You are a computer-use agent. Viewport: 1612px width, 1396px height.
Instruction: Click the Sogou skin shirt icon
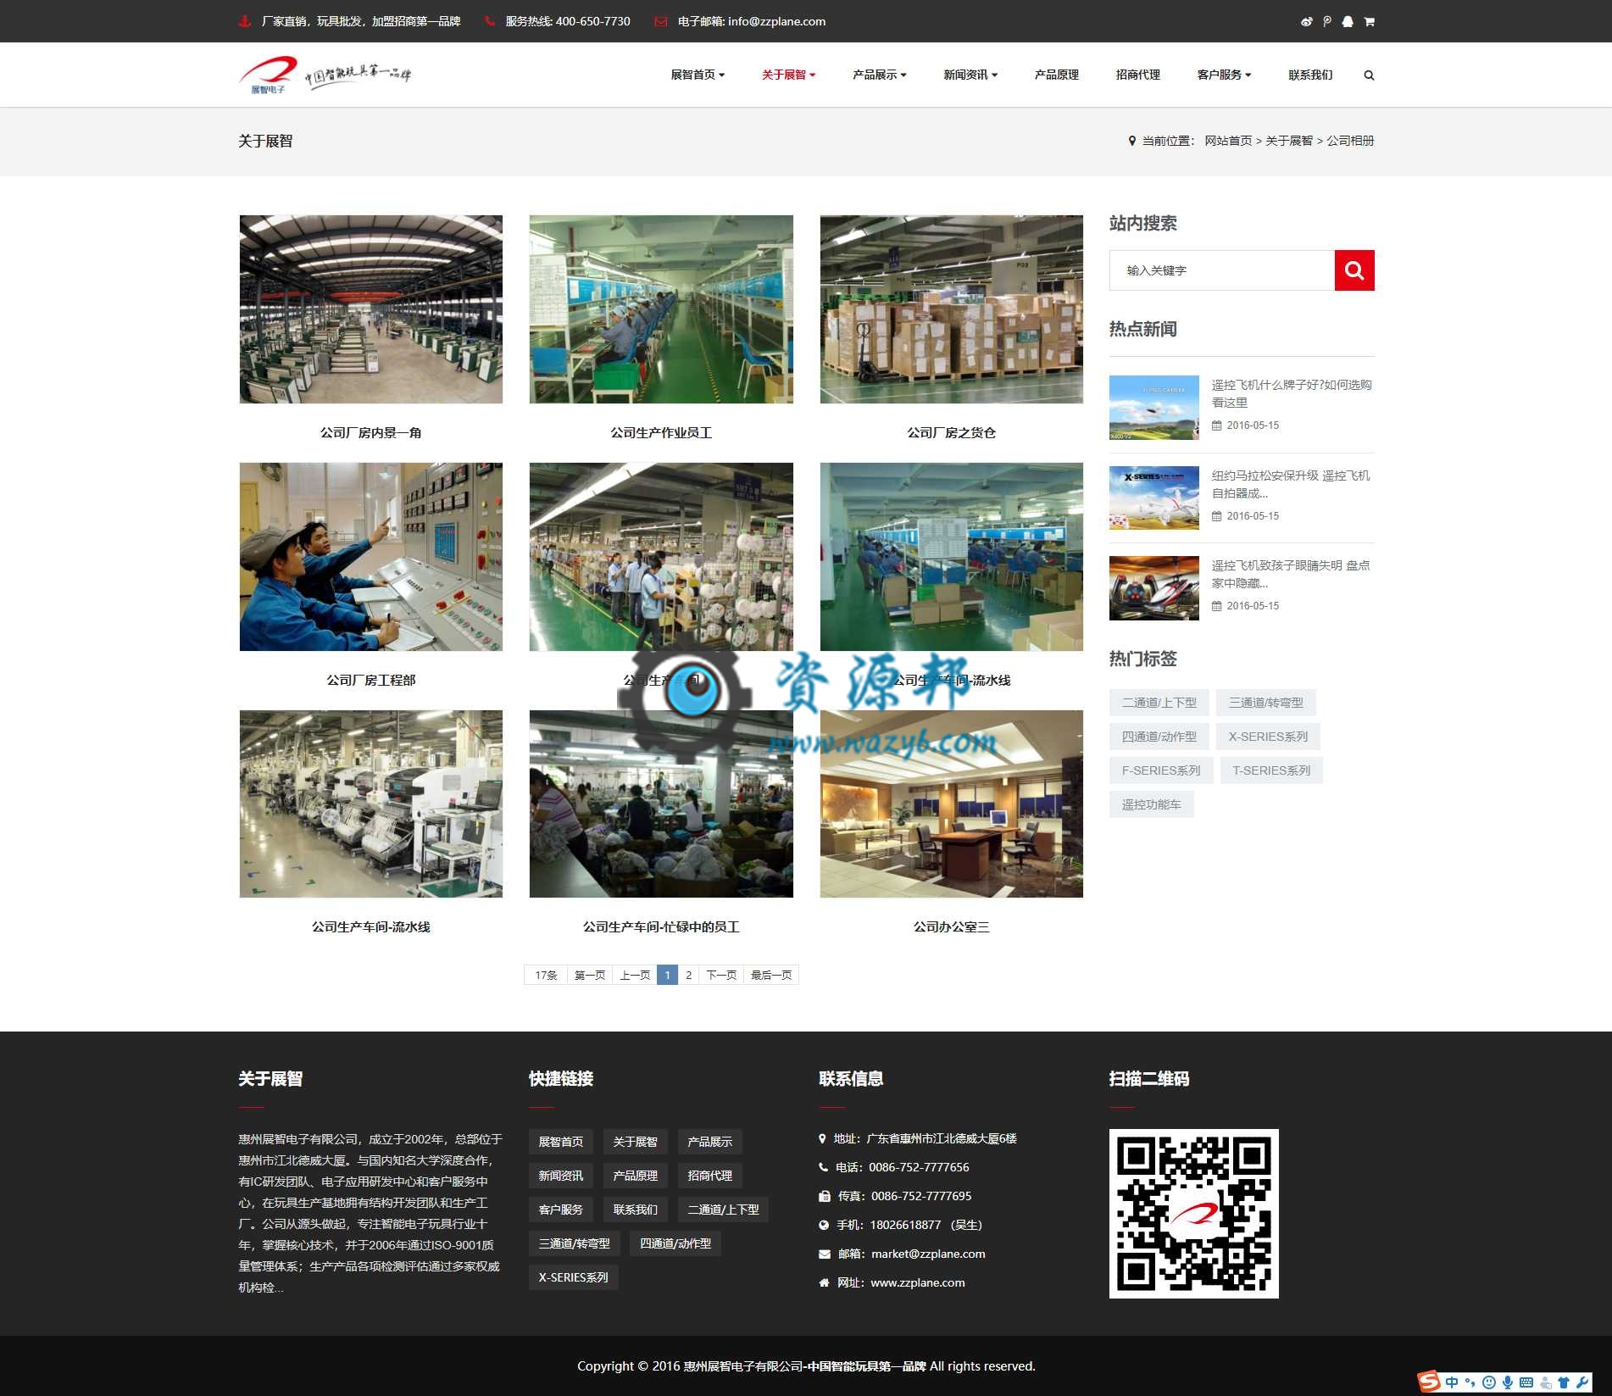click(1564, 1382)
